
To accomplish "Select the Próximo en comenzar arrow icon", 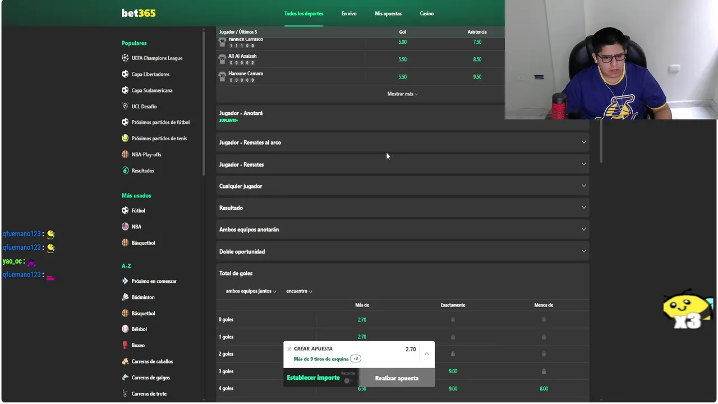I will [125, 281].
